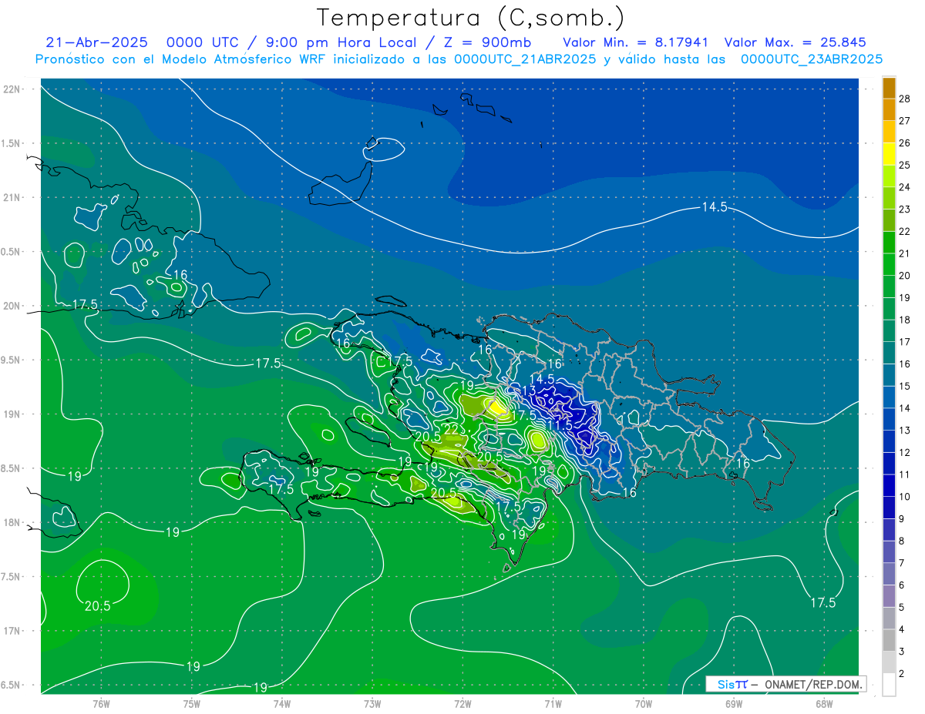Click the color scale's '8' label
This screenshot has width=925, height=714.
[901, 541]
